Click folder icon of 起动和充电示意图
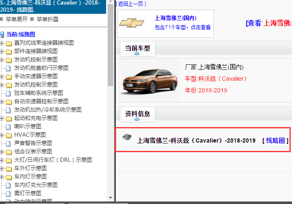This screenshot has height=204, width=292. [x=9, y=118]
